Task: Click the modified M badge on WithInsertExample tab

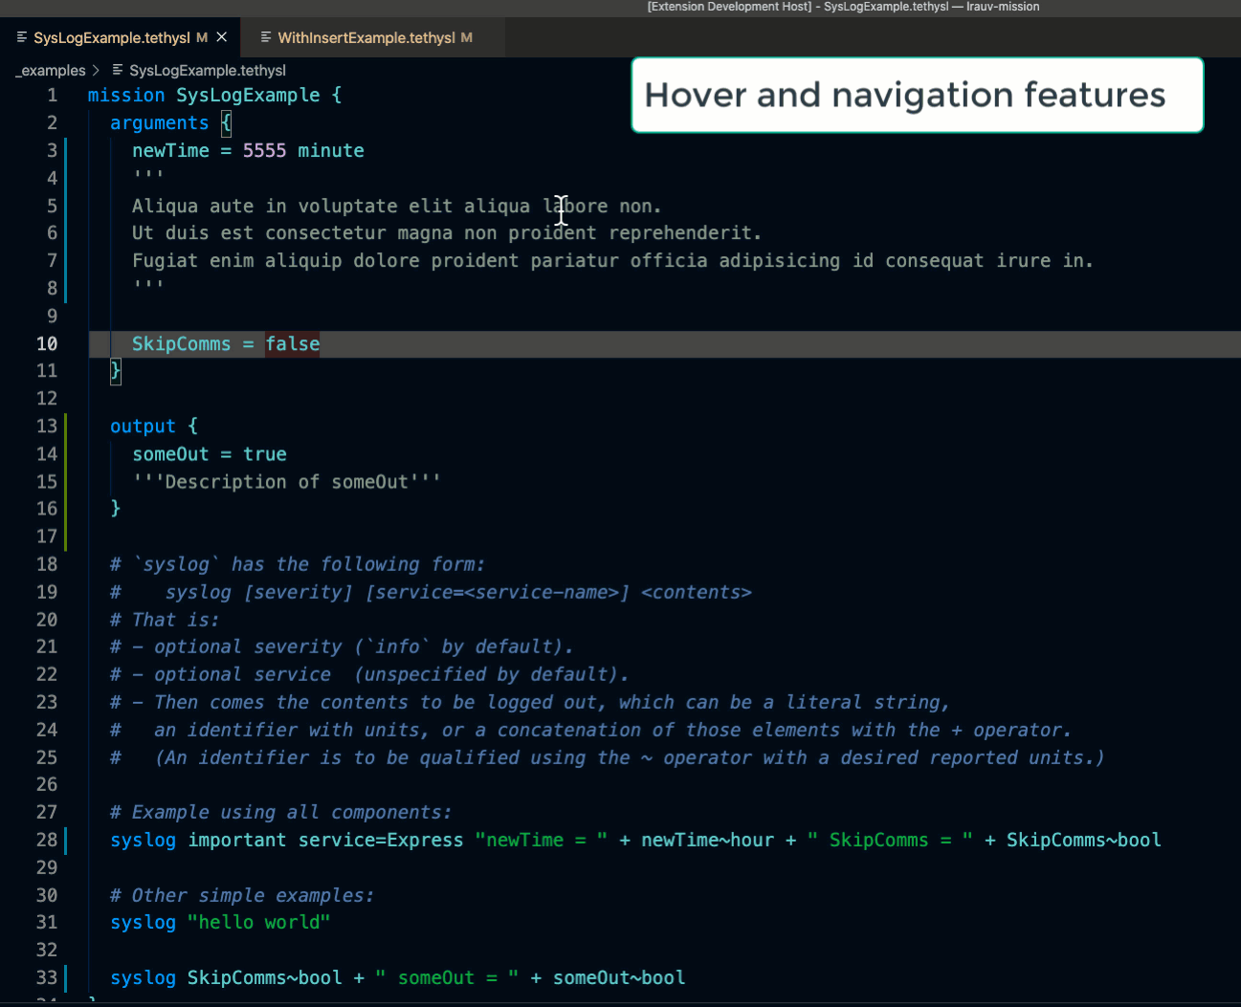Action: tap(467, 38)
